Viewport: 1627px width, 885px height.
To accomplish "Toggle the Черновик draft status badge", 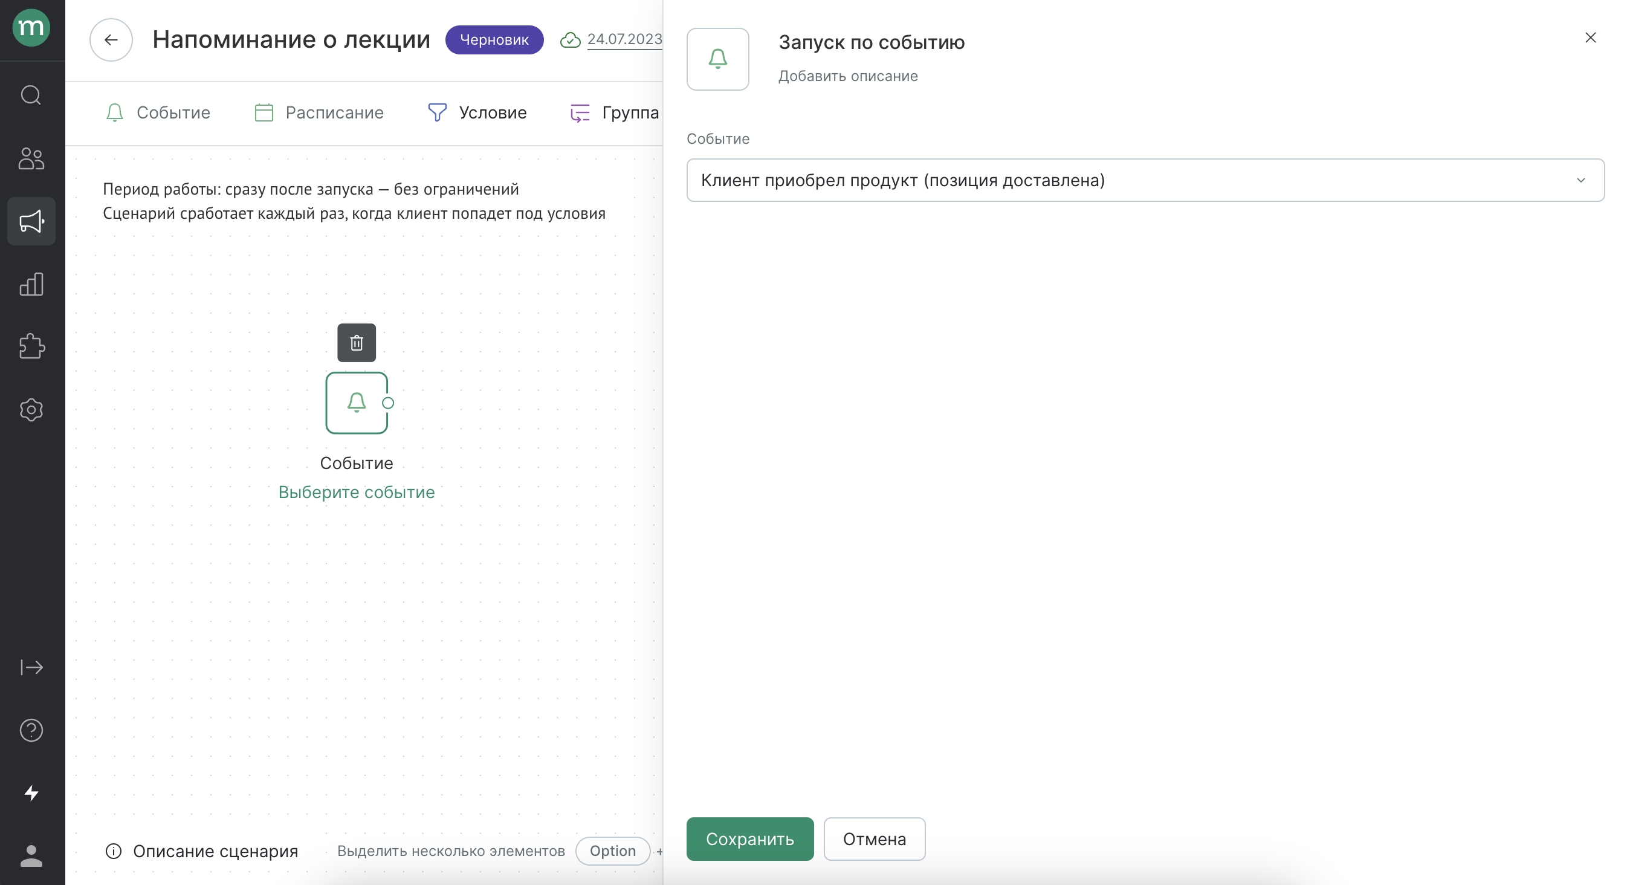I will pos(494,39).
